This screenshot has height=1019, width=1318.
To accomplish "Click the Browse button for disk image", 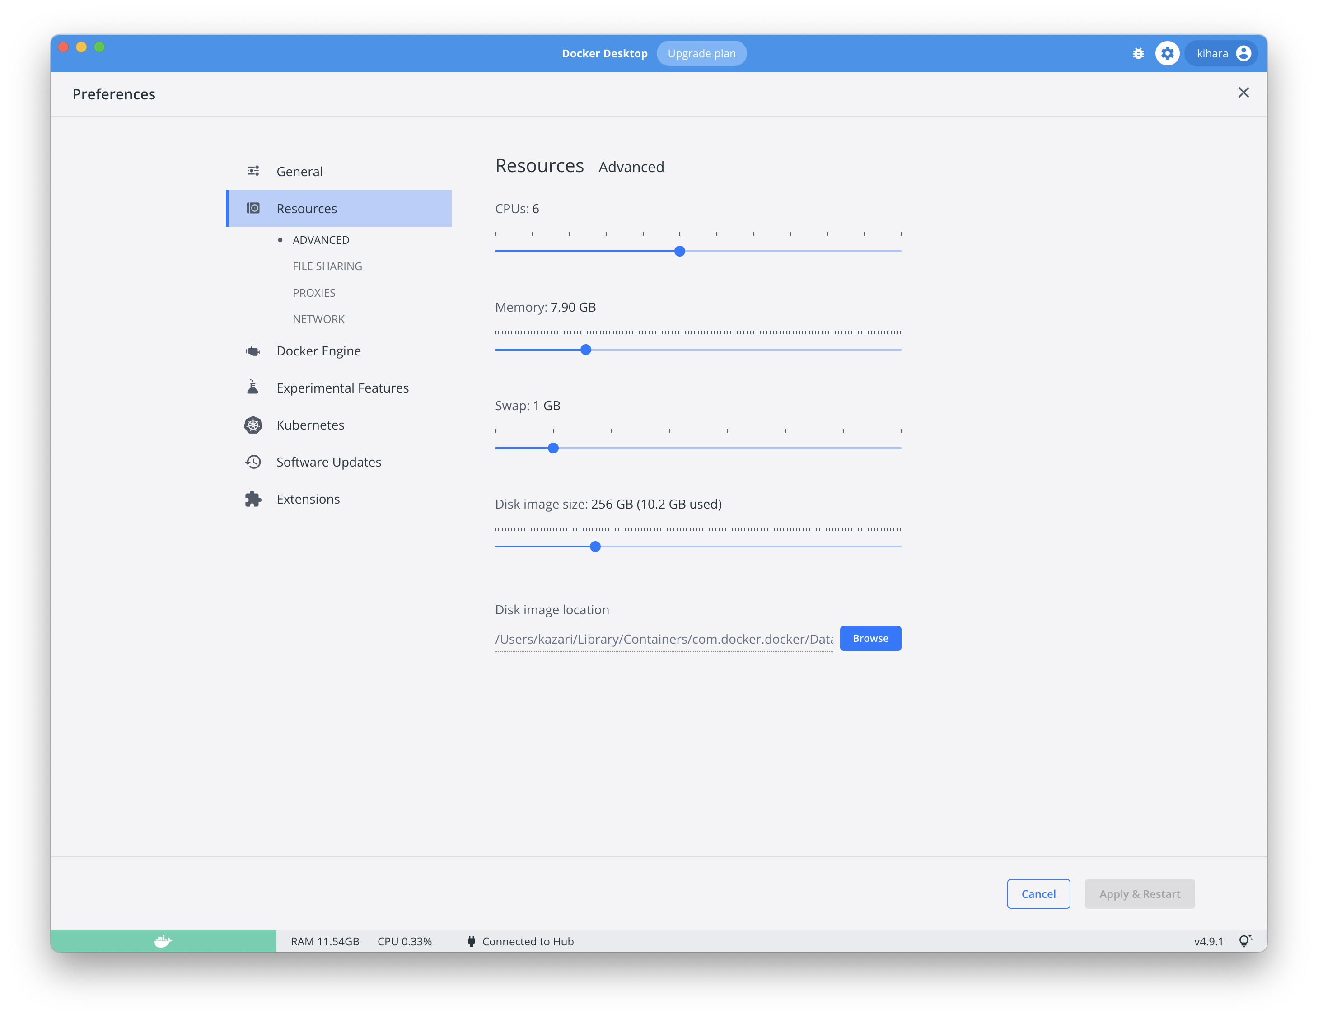I will point(869,638).
